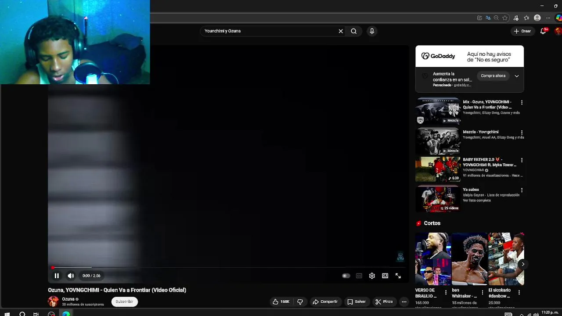
Task: Clear the search box with X
Action: [x=341, y=31]
